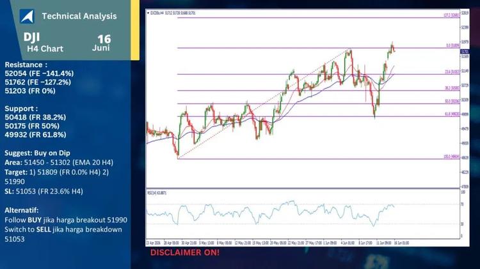Click the 'Target: 1) 51809 (FR 0.0% H4) 2)' line
Screen dimensions: 480x269
tap(56, 172)
